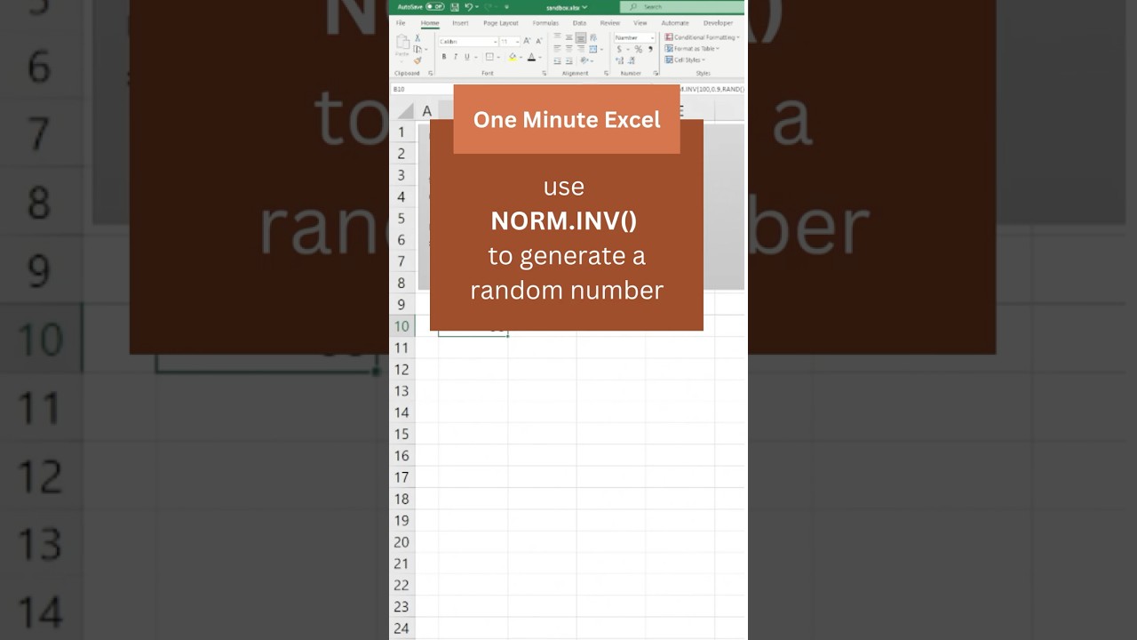Image resolution: width=1137 pixels, height=640 pixels.
Task: Click Align Left icon
Action: pos(557,49)
